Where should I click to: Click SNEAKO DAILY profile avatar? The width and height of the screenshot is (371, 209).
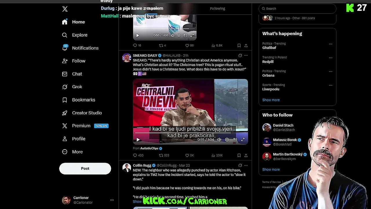(127, 58)
